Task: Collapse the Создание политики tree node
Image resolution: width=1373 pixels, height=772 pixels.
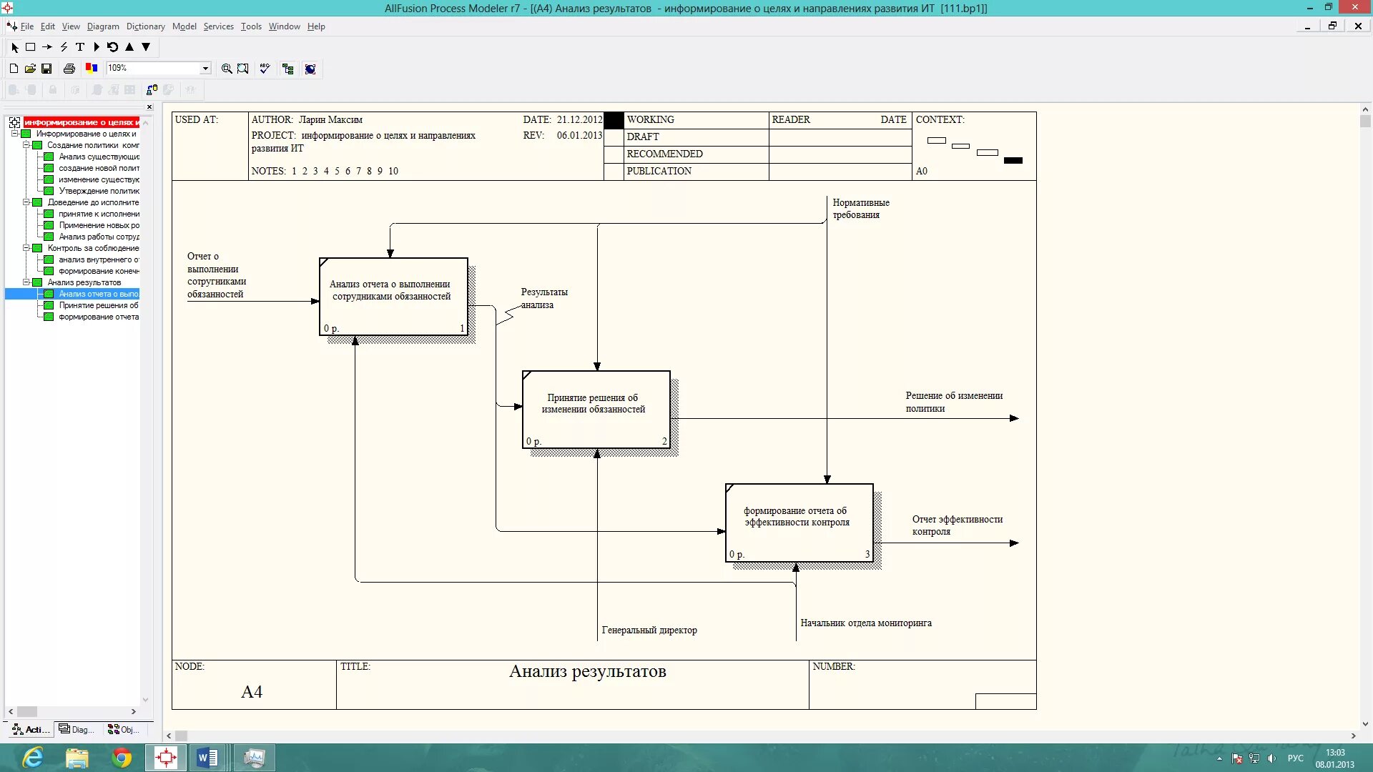Action: 26,145
